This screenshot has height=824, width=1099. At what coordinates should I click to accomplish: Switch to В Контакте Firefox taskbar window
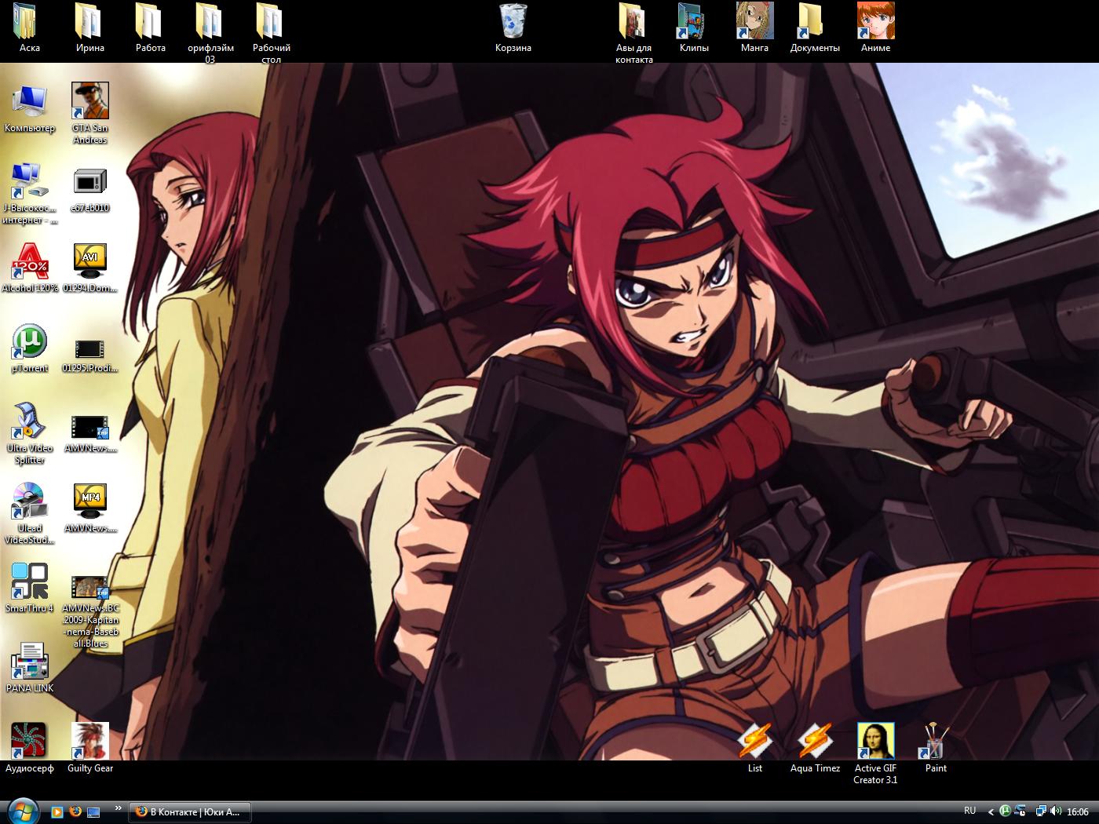(x=191, y=811)
